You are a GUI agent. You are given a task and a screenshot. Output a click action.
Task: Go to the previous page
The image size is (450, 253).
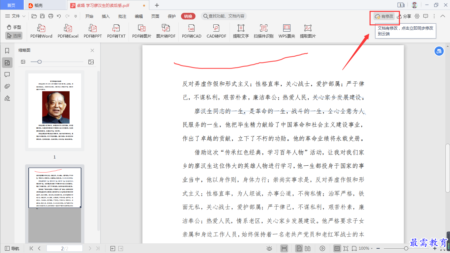[x=39, y=248]
